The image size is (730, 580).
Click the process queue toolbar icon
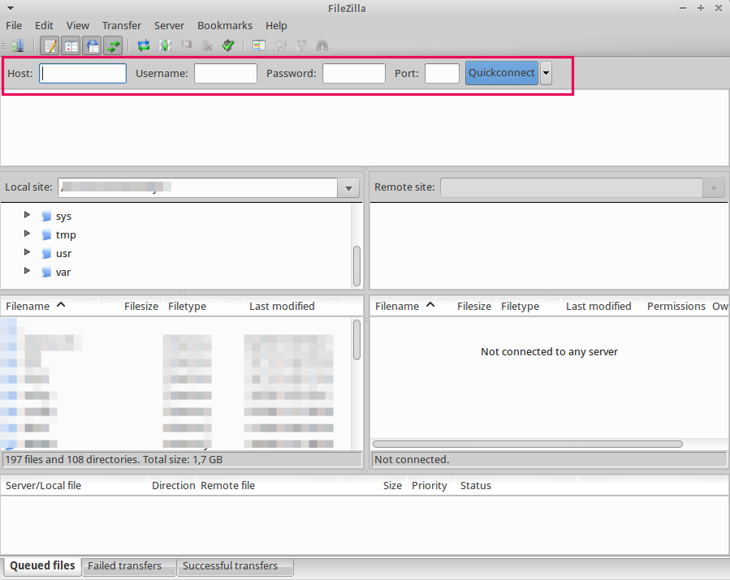165,45
